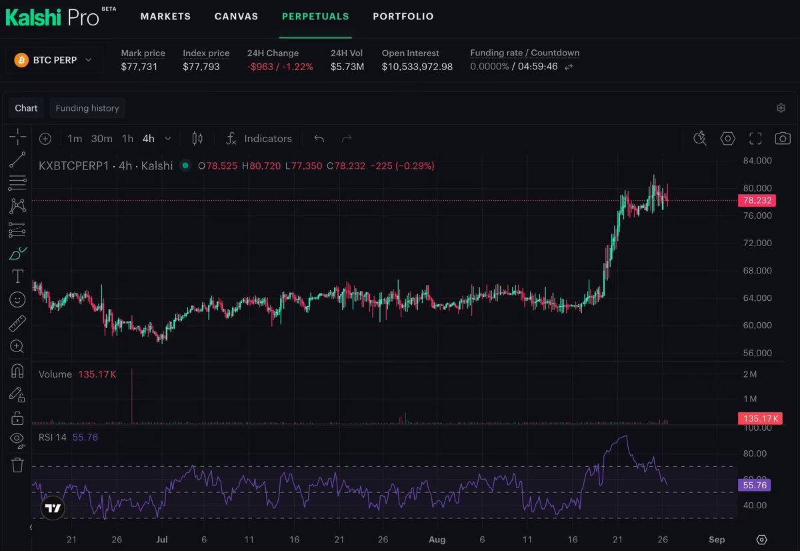Screen dimensions: 800x551
Task: Pick the Text annotation tool
Action: pyautogui.click(x=18, y=276)
